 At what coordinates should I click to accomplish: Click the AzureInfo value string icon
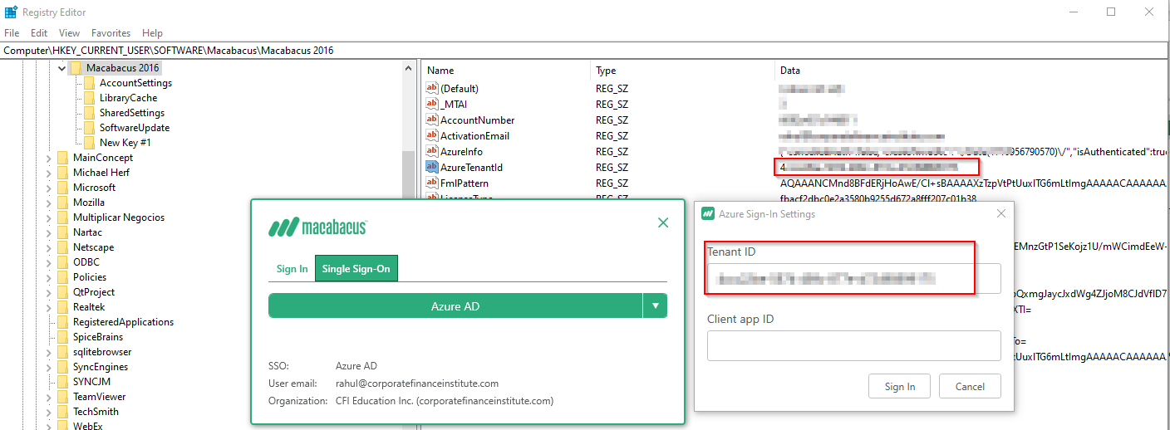coord(431,151)
